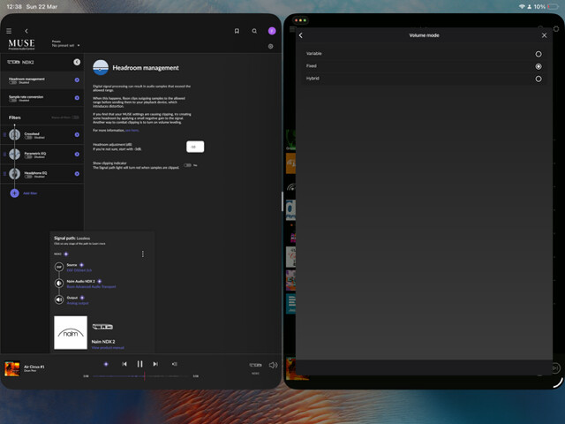
Task: Click the signal path star in playback bar
Action: tap(106, 364)
